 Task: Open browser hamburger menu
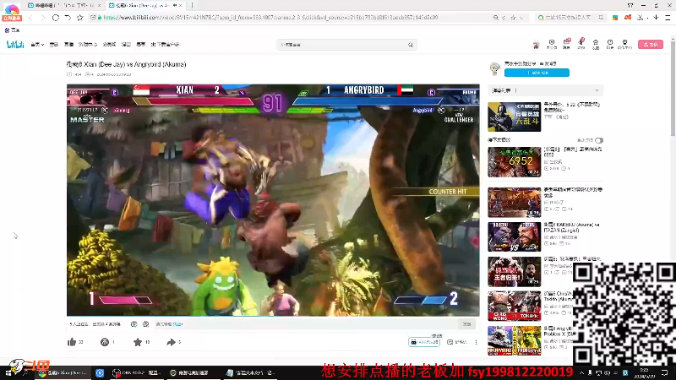point(668,18)
